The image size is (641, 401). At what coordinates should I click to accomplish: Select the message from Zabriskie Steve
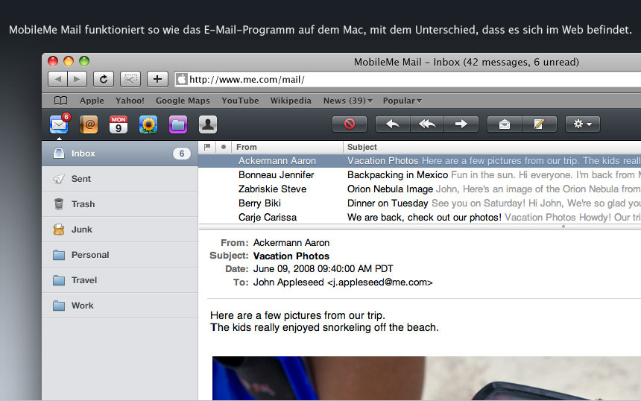click(x=420, y=189)
